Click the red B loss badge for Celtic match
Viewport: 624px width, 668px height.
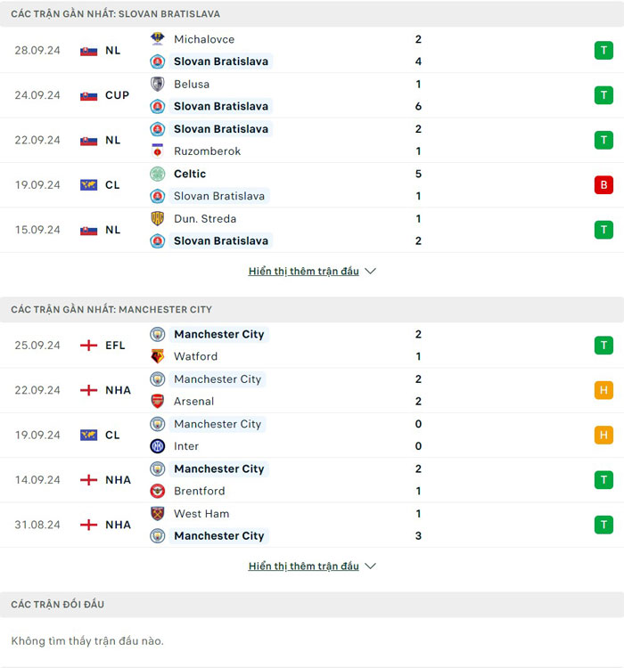(604, 185)
